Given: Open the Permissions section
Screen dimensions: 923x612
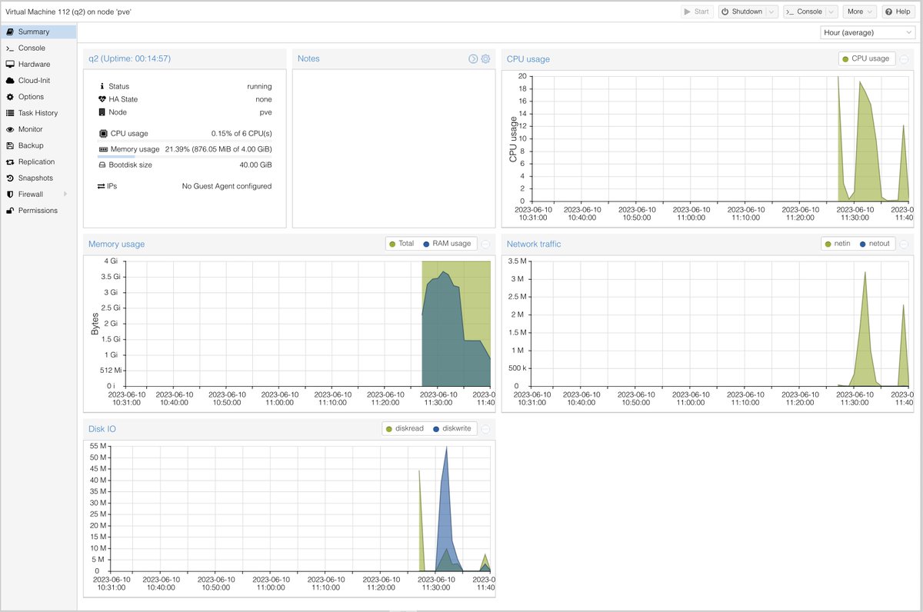Looking at the screenshot, I should pyautogui.click(x=38, y=211).
